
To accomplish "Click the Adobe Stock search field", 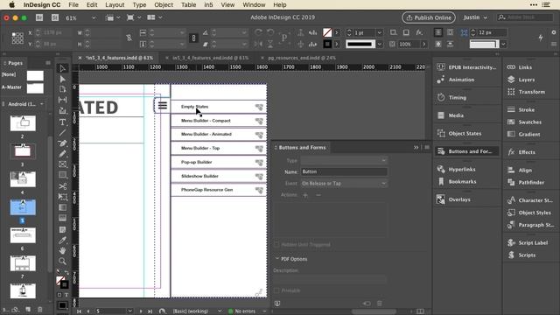I will tap(525, 17).
